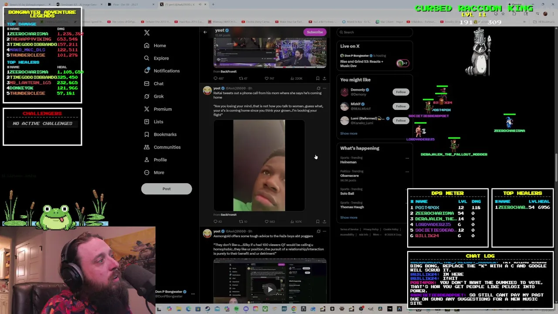558x314 pixels.
Task: Open Grok actions on the Asmongold post
Action: pos(318,231)
